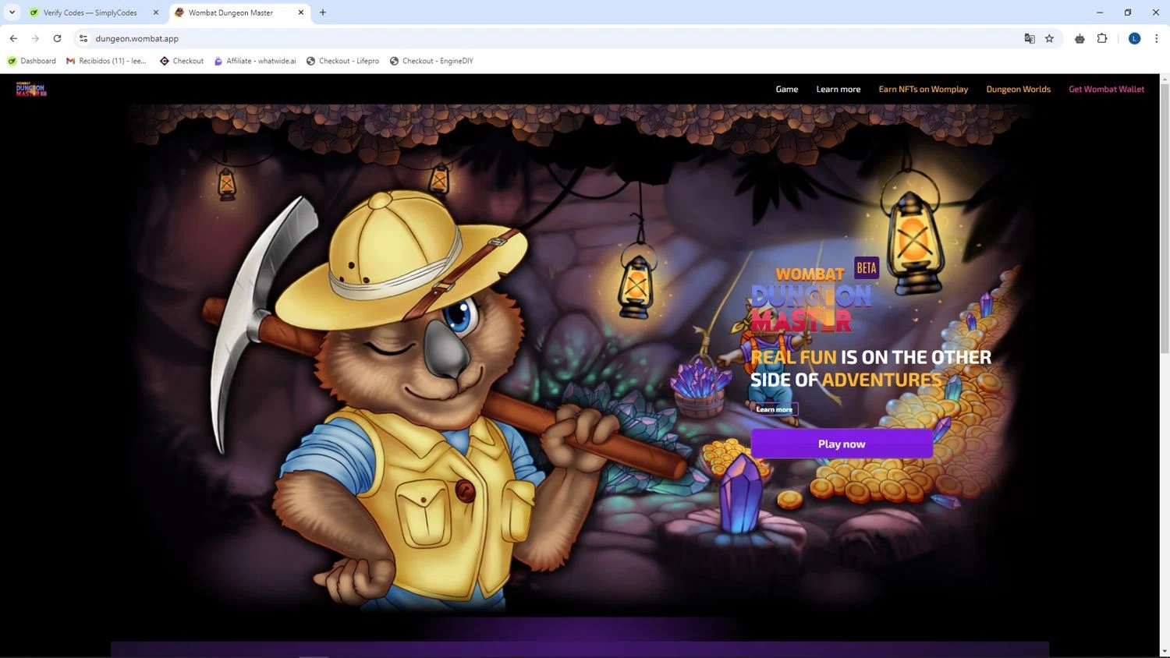The height and width of the screenshot is (658, 1170).
Task: Click the BETA badge
Action: tap(867, 268)
